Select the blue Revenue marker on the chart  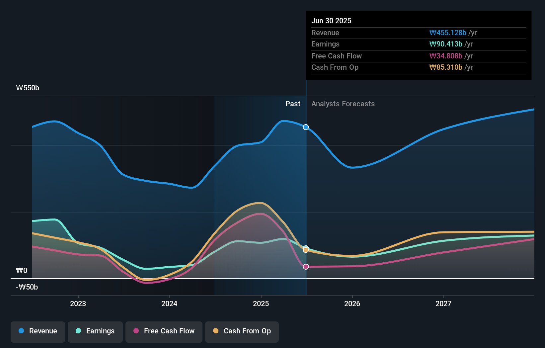pos(305,127)
